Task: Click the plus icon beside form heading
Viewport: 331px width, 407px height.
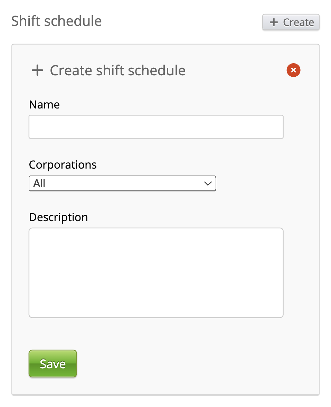Action: point(37,70)
